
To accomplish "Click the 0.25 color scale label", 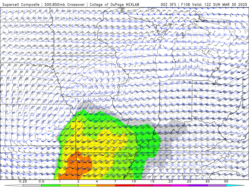I will (23, 181).
